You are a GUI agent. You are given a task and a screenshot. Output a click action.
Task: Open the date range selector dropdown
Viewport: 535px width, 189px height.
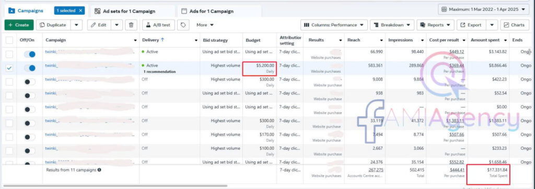coord(483,9)
